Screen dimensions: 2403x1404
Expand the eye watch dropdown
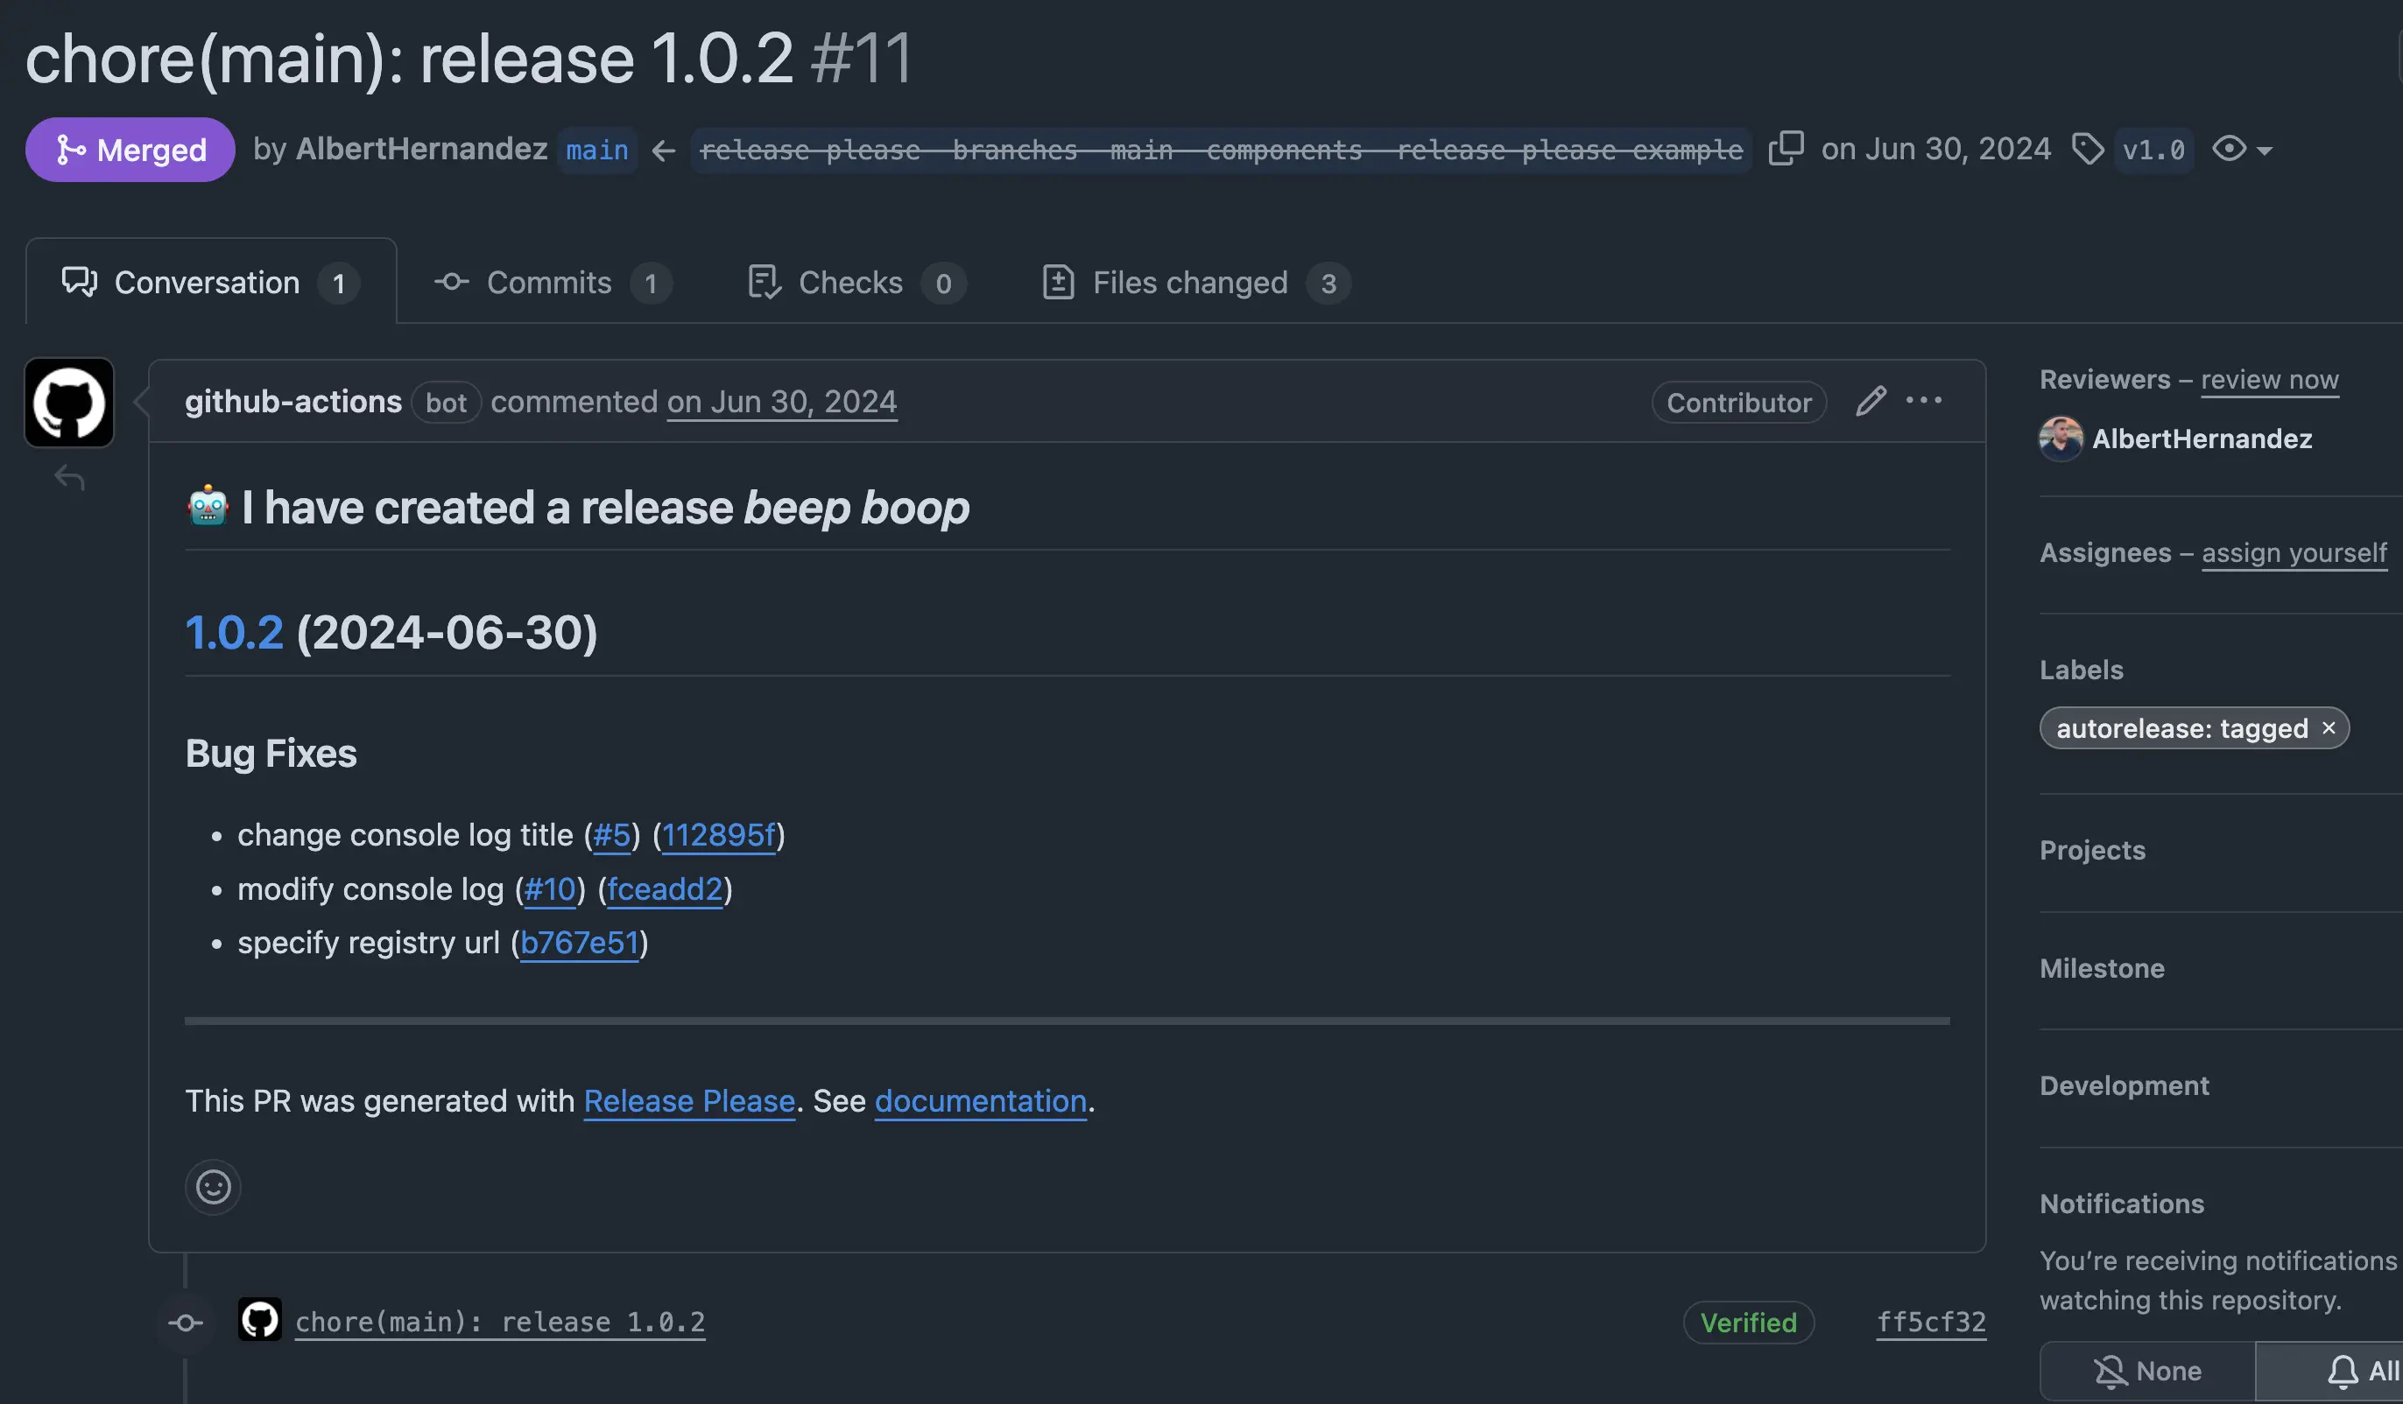tap(2242, 150)
